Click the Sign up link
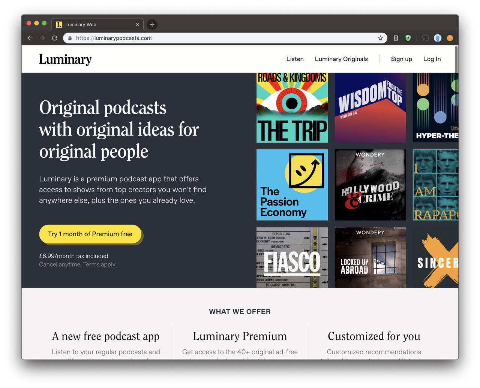The height and width of the screenshot is (388, 480). [x=401, y=59]
